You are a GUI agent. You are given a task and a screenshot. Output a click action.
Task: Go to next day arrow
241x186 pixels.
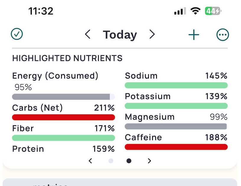[152, 35]
